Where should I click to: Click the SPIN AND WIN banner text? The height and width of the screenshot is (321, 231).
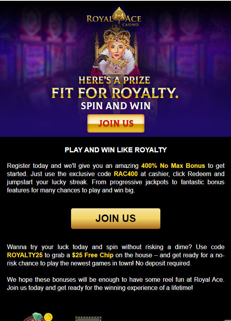[x=116, y=106]
